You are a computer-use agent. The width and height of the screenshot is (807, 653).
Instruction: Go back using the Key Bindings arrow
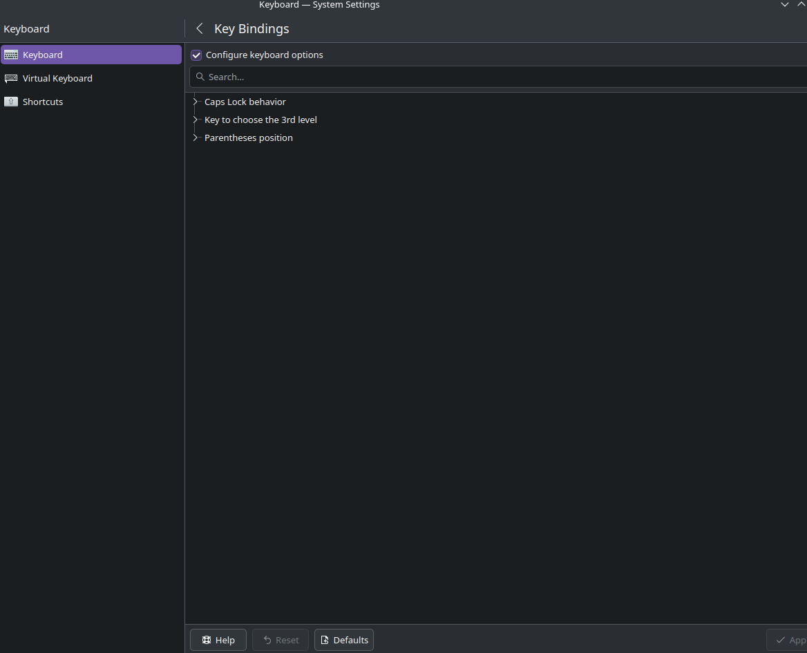tap(200, 29)
